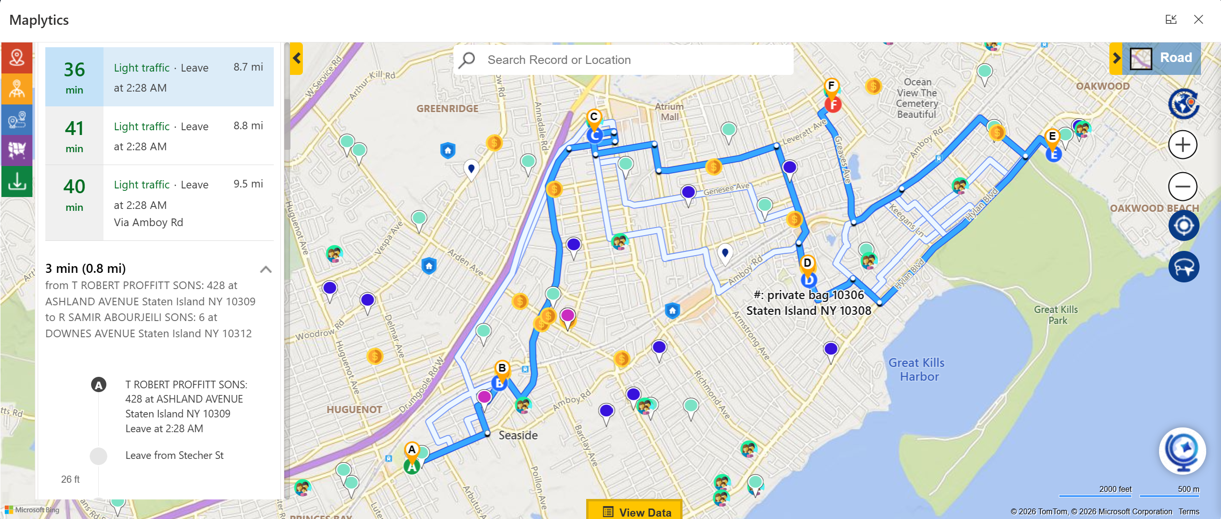Click the blue shield home icon near Arden Ave
Image resolution: width=1221 pixels, height=519 pixels.
coord(429,266)
